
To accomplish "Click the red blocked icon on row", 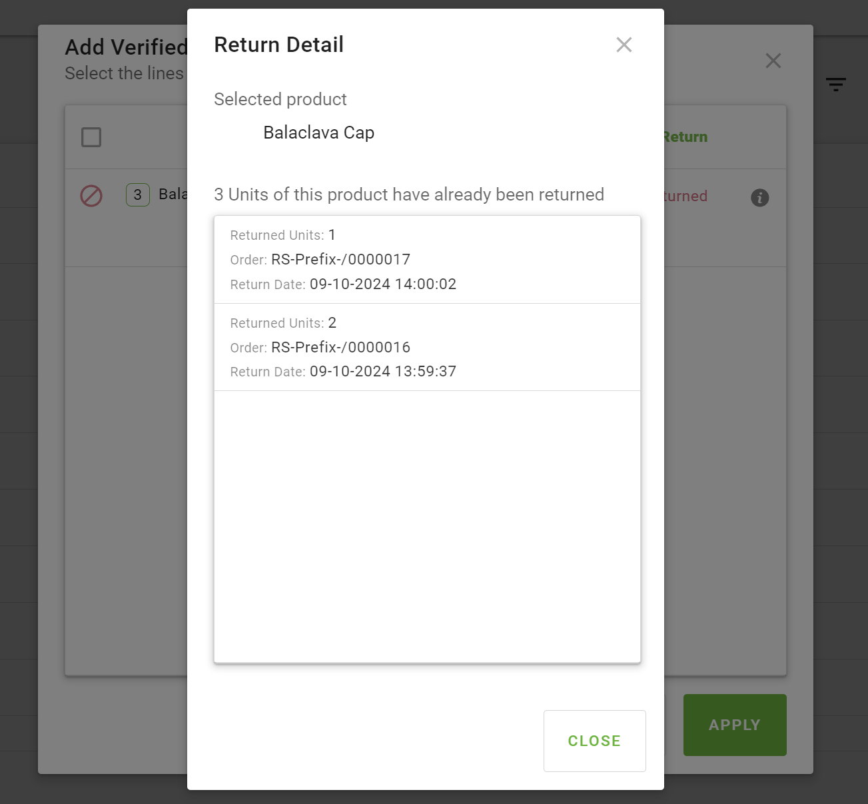I will click(x=91, y=196).
